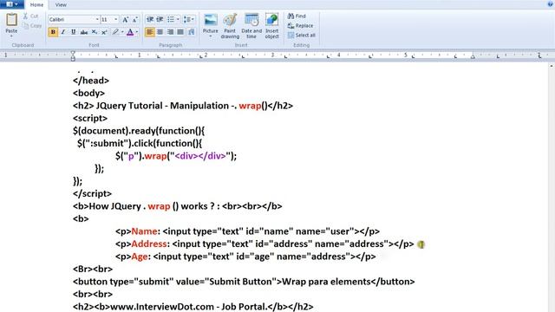
Task: Grow the font size
Action: coord(125,20)
